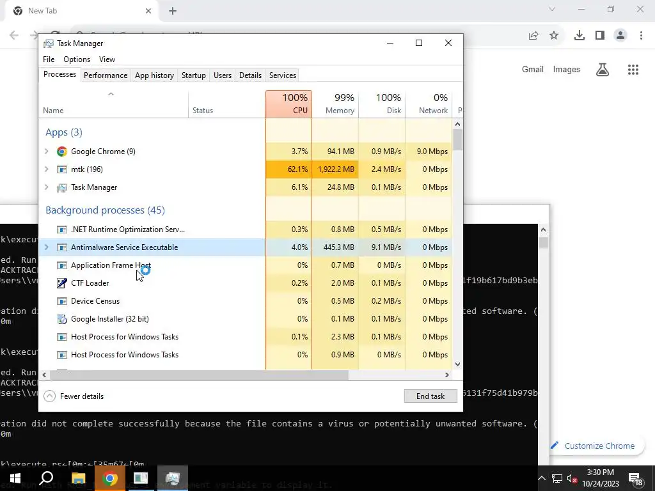This screenshot has width=655, height=491.
Task: Expand the Antimalware Service Executable row
Action: pos(46,247)
